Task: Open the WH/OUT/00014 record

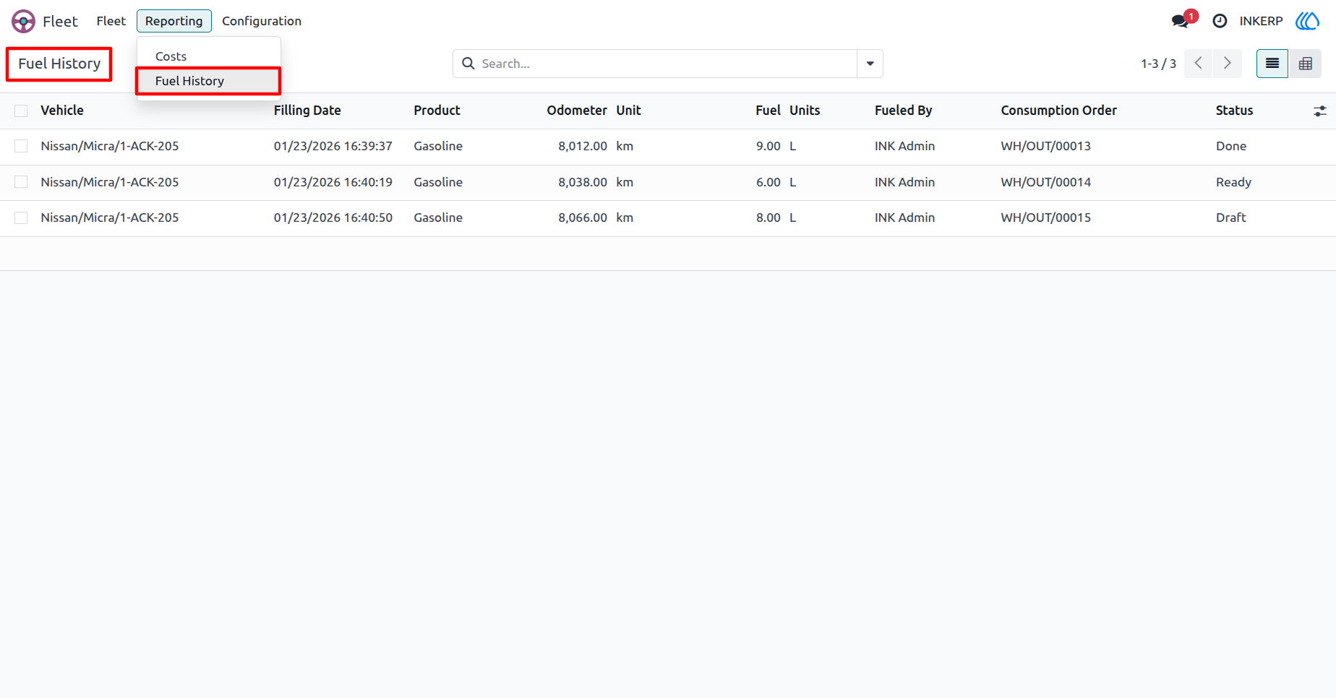Action: tap(1045, 182)
